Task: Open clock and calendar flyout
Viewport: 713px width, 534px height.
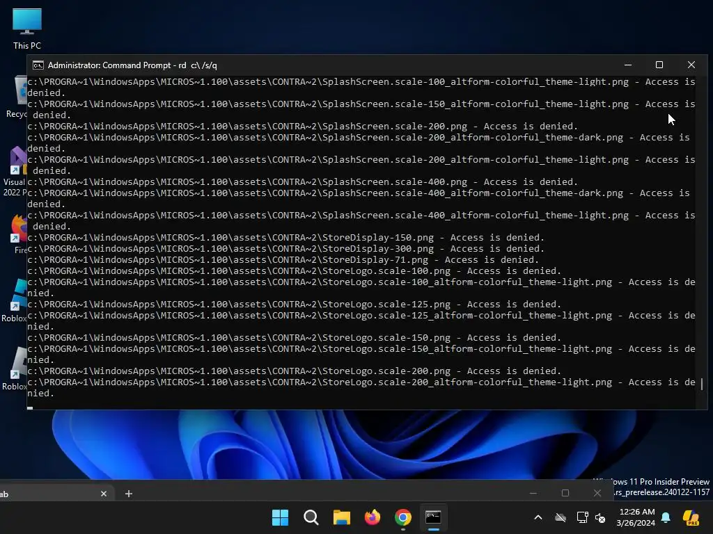Action: 636,517
